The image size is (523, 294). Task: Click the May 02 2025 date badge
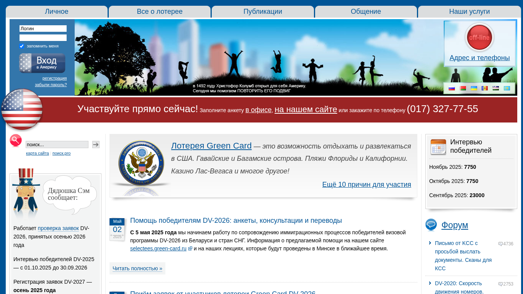point(117,229)
